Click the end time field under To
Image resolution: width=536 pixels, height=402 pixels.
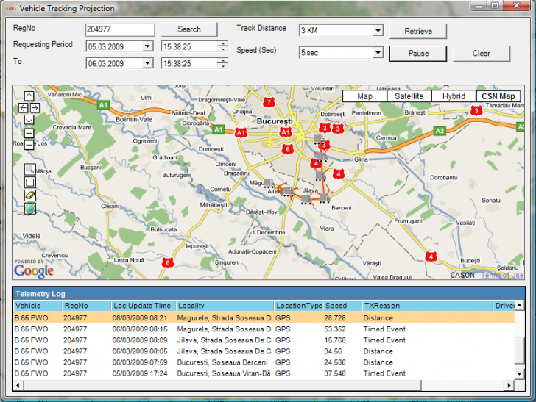[189, 63]
